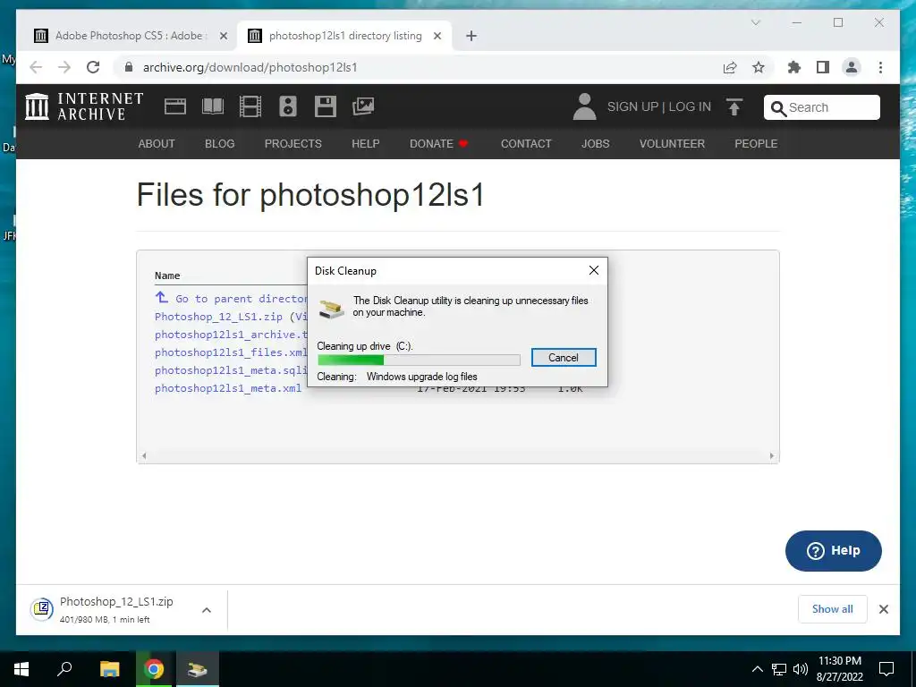Open a new Chrome tab
916x687 pixels.
(471, 36)
